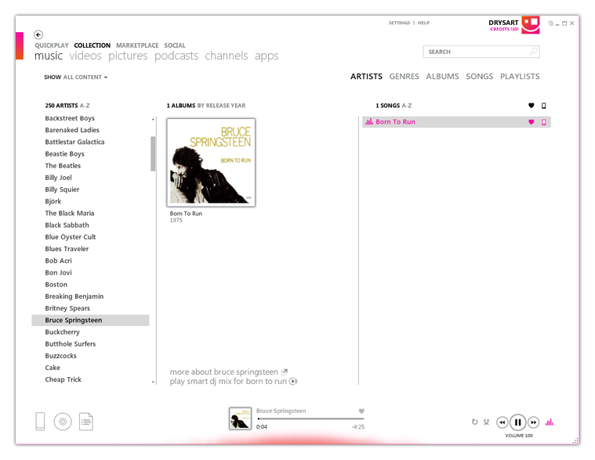The image size is (595, 460).
Task: Switch to the podcasts section
Action: tap(176, 56)
